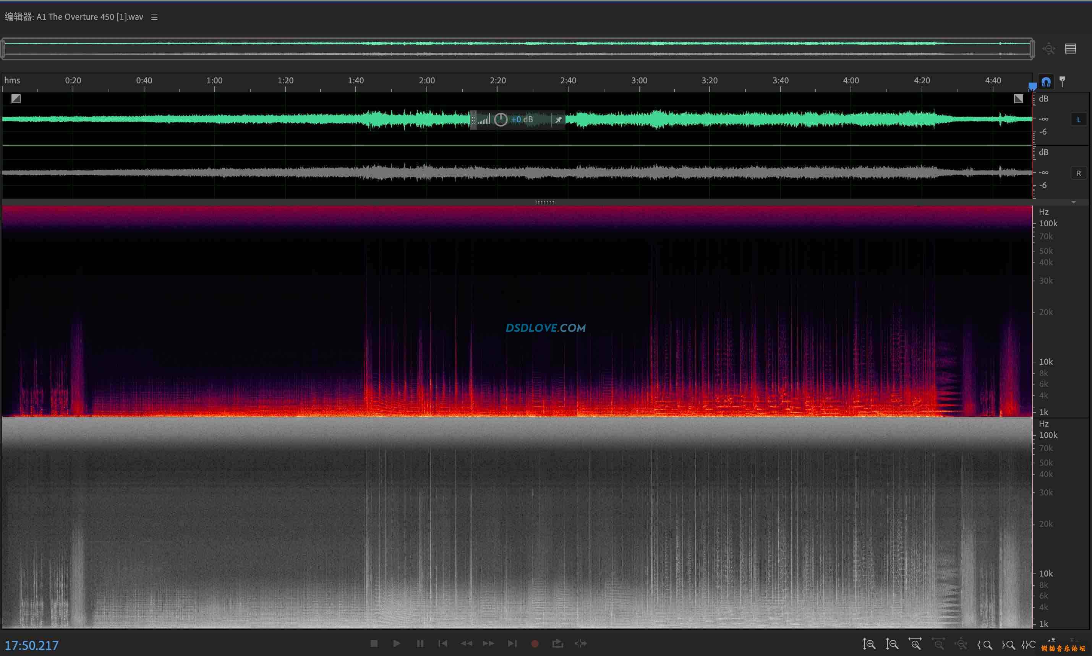This screenshot has width=1092, height=656.
Task: Toggle the right channel R button
Action: pos(1079,173)
